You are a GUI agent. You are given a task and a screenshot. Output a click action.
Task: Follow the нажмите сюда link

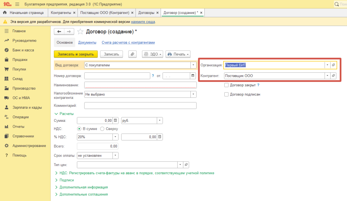point(143,22)
